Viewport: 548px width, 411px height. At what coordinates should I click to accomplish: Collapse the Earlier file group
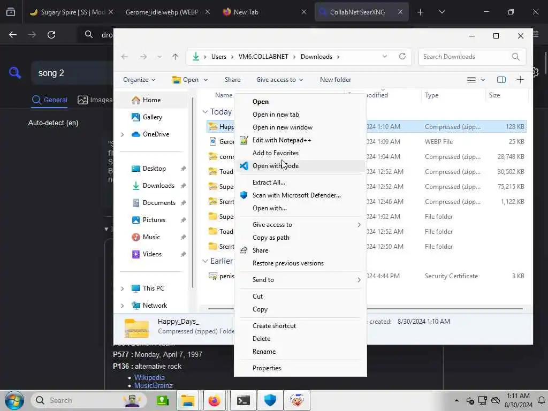[x=205, y=261]
